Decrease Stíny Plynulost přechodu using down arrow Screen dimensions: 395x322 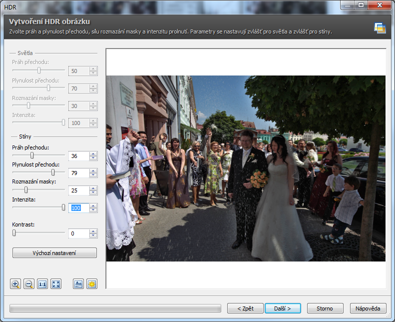(93, 175)
